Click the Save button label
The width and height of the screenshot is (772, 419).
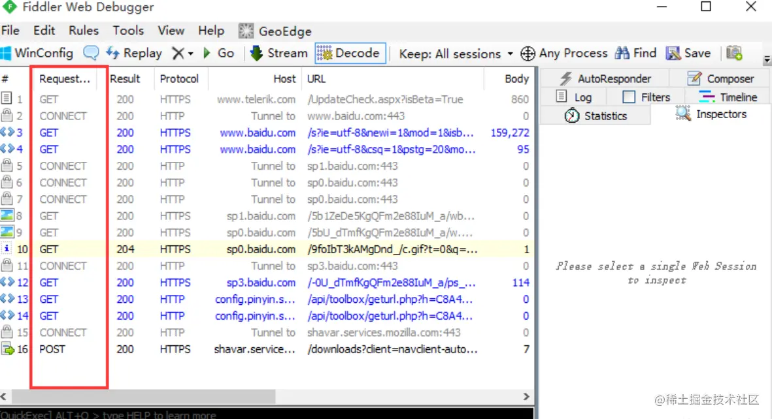pos(697,53)
